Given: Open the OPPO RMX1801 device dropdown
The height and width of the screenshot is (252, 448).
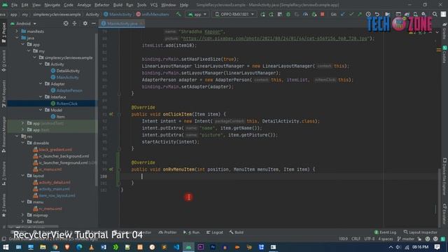Looking at the screenshot, I should click(x=234, y=14).
